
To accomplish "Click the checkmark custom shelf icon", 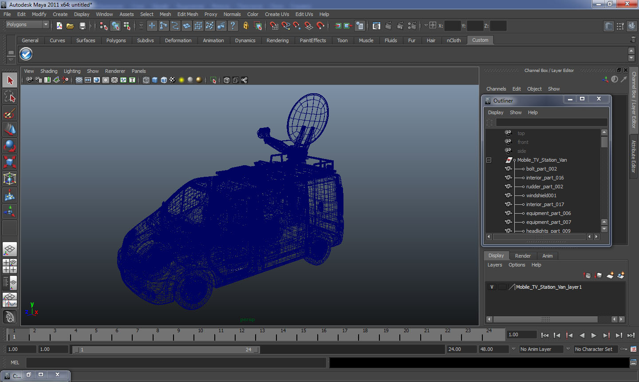I will 26,54.
